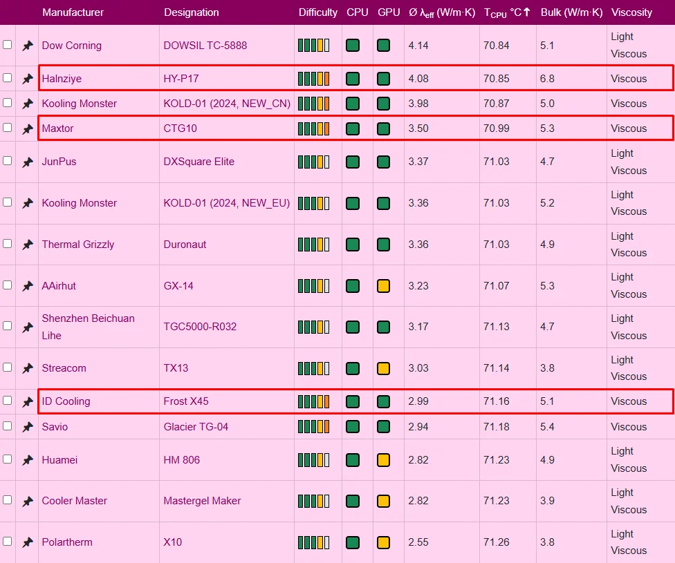The image size is (675, 563).
Task: Open the Frost X45 designation link
Action: [186, 402]
